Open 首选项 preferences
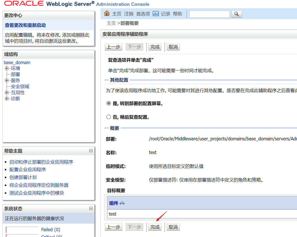 click(143, 14)
